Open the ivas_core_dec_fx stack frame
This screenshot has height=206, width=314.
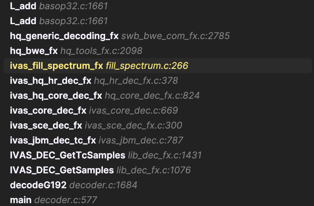click(x=48, y=110)
